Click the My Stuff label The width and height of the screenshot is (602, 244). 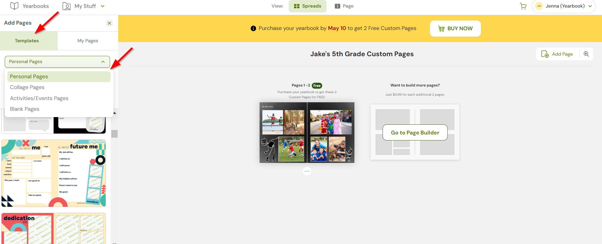click(85, 6)
